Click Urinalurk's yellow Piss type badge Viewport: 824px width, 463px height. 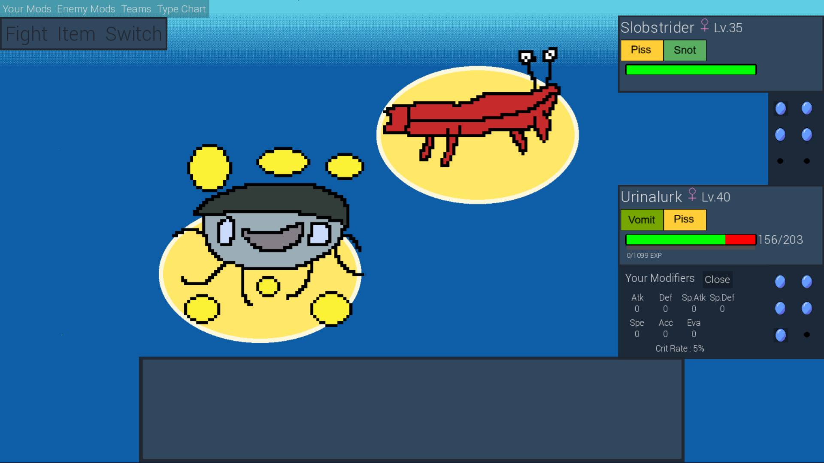point(684,219)
